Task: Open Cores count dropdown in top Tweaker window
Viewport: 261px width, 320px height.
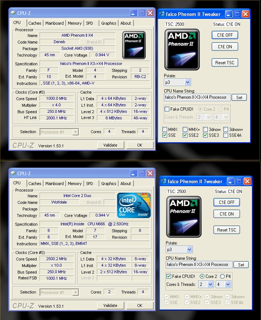Action: coord(208,117)
